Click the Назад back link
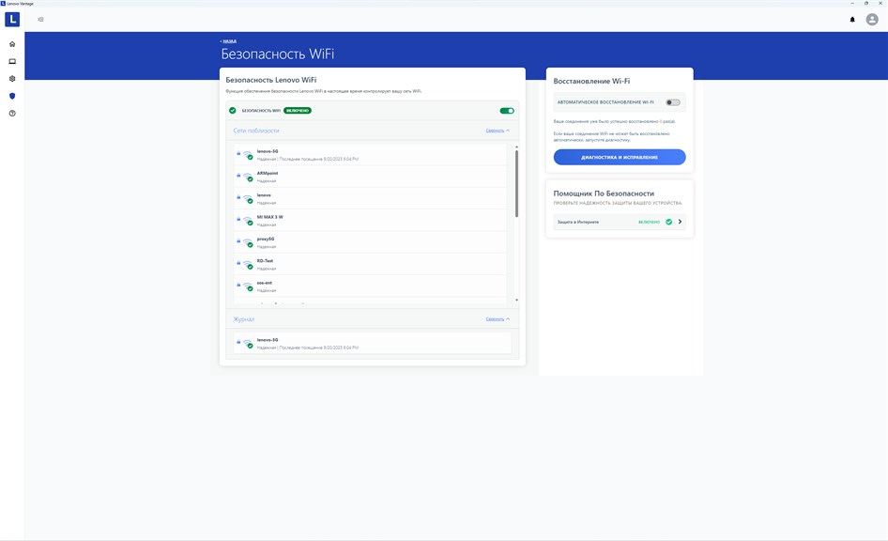Viewport: 888px width, 541px height. pyautogui.click(x=228, y=41)
